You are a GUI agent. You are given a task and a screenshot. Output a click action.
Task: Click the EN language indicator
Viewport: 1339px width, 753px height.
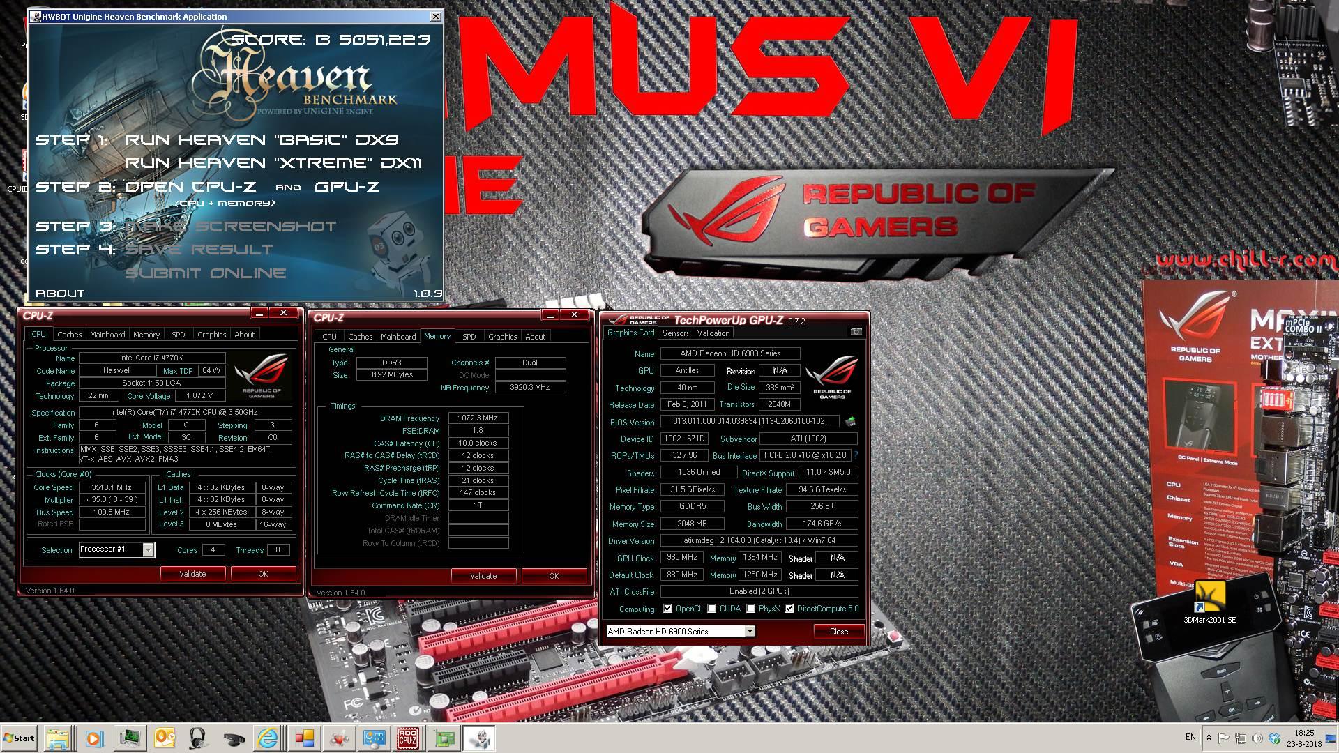(x=1190, y=737)
